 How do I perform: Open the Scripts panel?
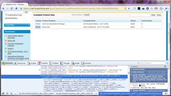(x=32, y=63)
